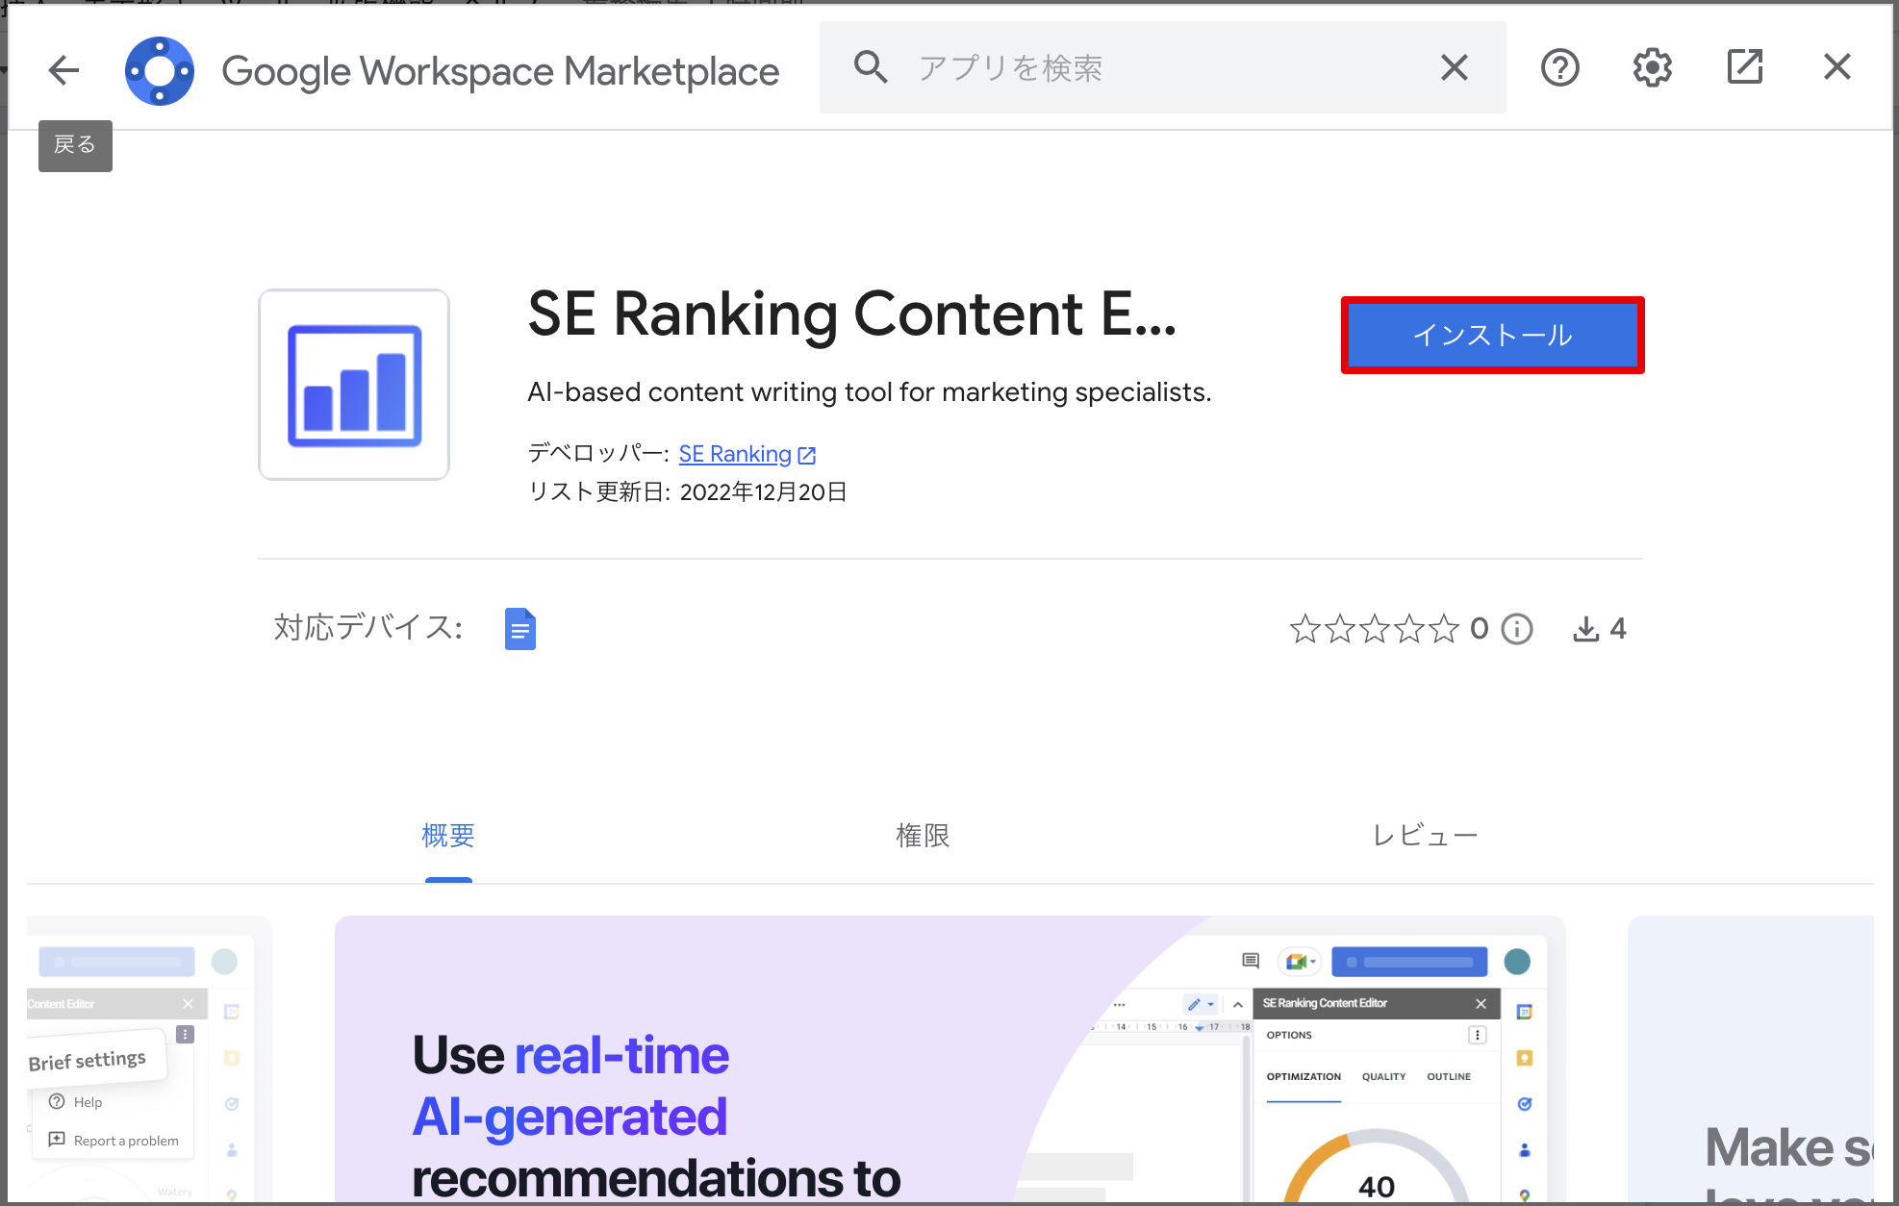
Task: Open the レビュー tab
Action: pos(1425,836)
